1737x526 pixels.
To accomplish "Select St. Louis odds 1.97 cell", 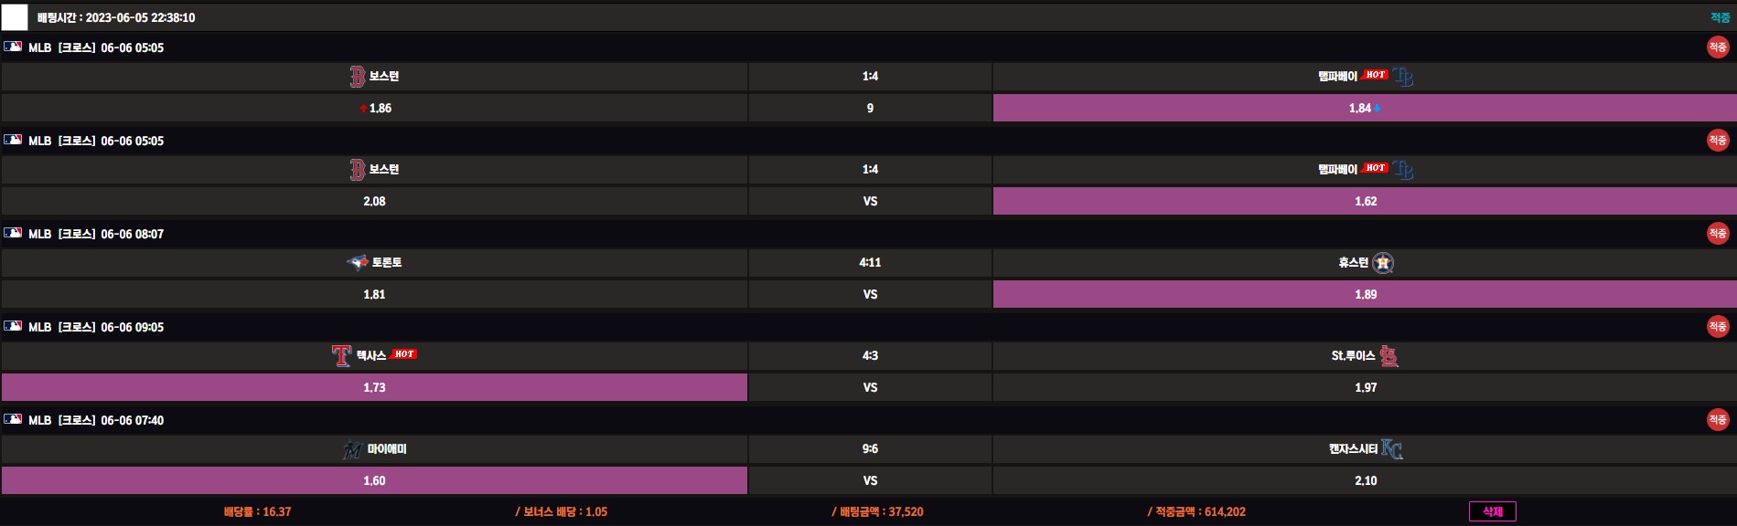I will pyautogui.click(x=1364, y=387).
